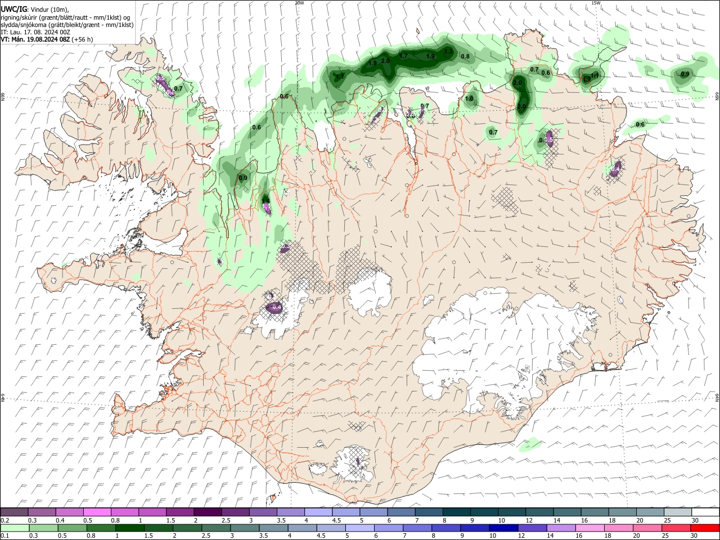Pick the darkest purple snow swatch at 2

pos(208,512)
